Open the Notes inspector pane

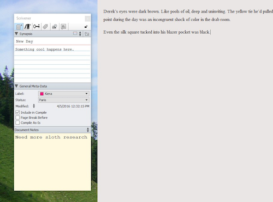19,27
